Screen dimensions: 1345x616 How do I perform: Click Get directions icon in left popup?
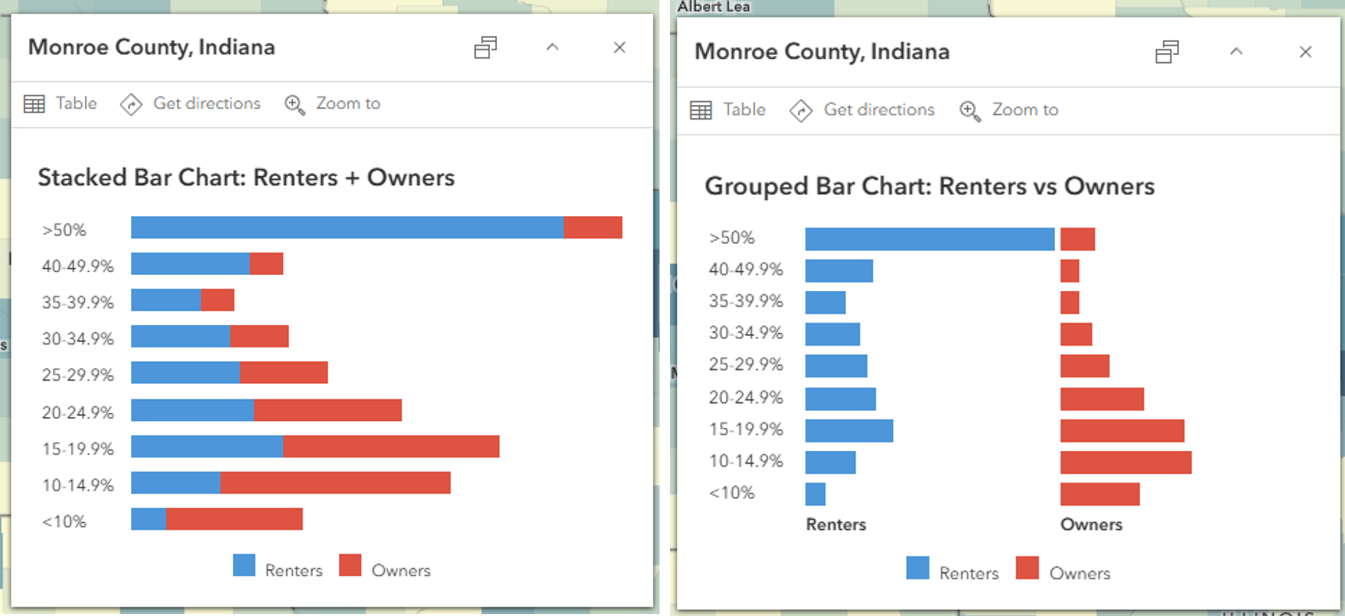pyautogui.click(x=131, y=104)
